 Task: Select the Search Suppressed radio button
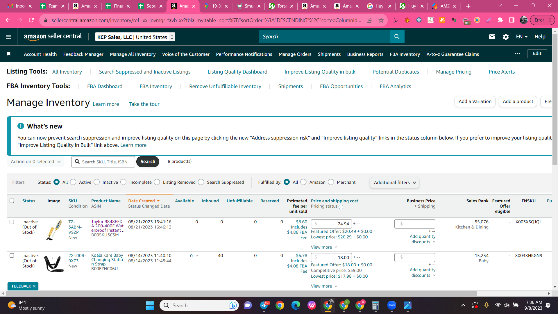click(201, 182)
